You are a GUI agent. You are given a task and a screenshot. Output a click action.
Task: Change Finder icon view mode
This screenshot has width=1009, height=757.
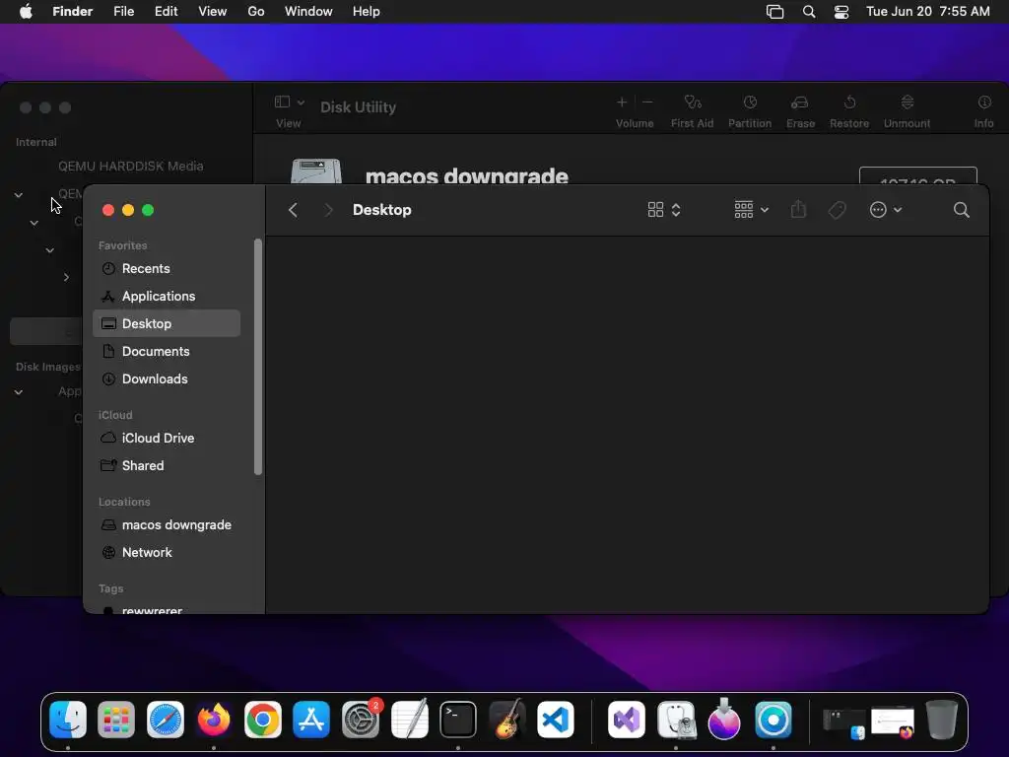pyautogui.click(x=664, y=210)
